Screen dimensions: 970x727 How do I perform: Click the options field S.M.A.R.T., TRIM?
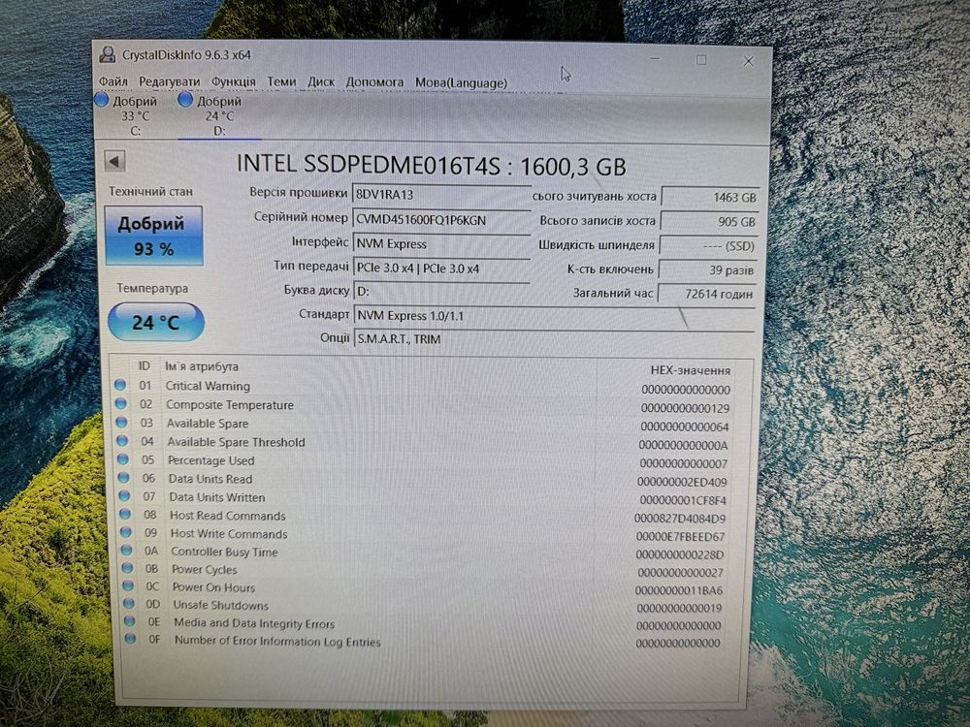tap(554, 338)
